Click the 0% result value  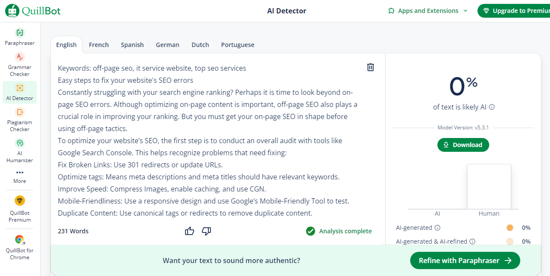(463, 86)
